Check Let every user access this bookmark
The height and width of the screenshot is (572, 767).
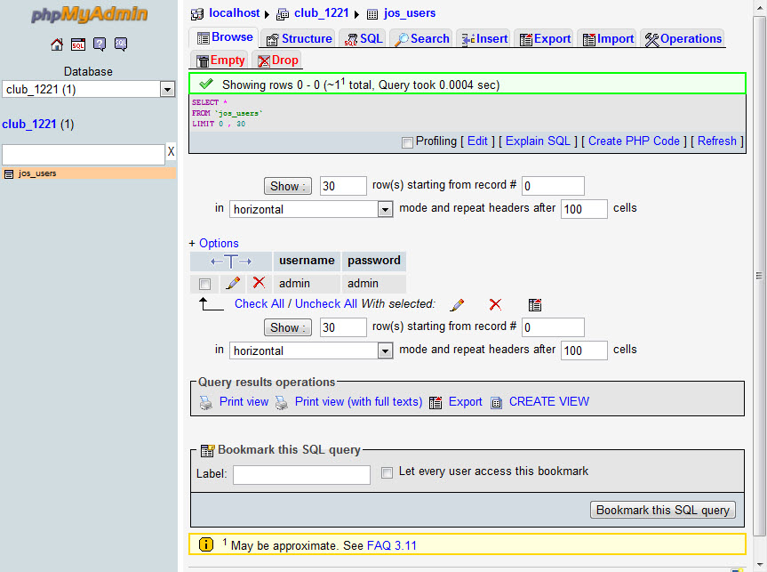pos(387,472)
